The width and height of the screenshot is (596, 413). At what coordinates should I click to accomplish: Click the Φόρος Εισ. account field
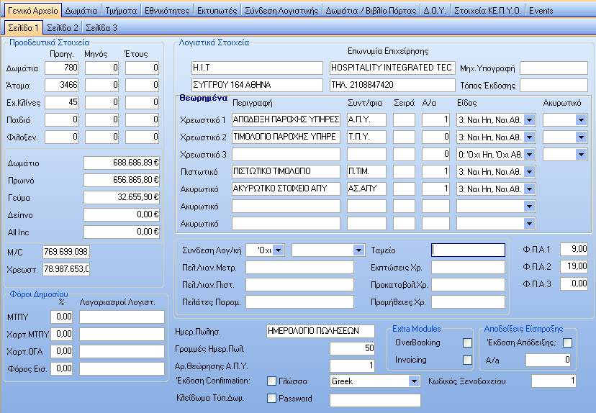[x=122, y=368]
